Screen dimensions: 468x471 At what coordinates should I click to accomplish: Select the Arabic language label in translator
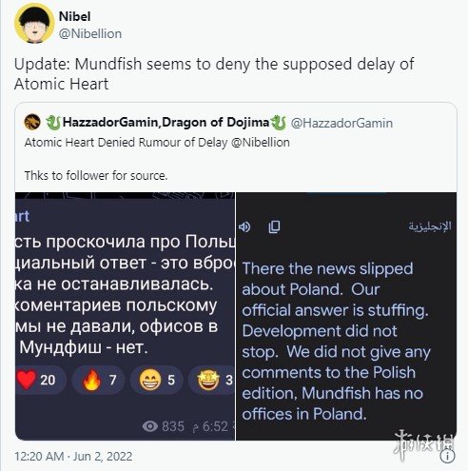pyautogui.click(x=429, y=226)
